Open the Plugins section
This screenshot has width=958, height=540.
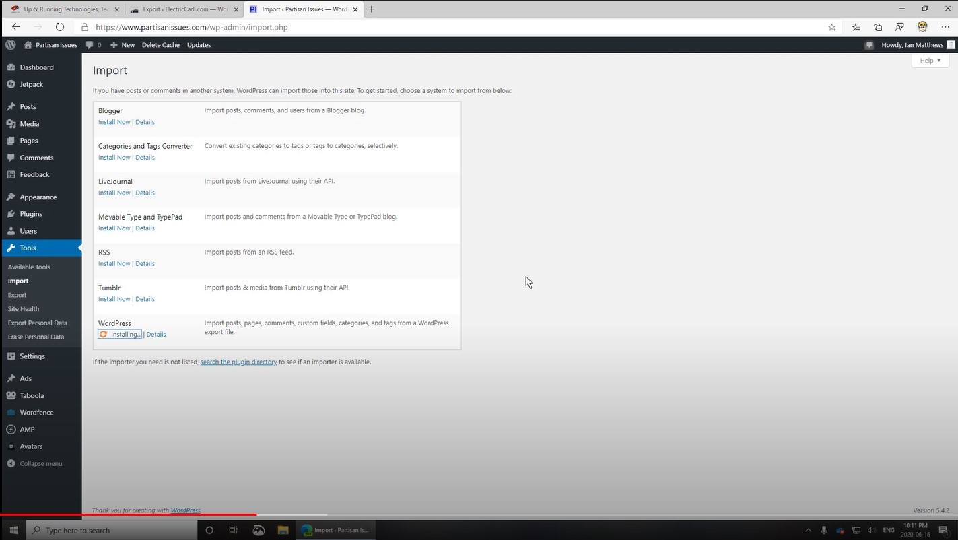[x=30, y=213]
